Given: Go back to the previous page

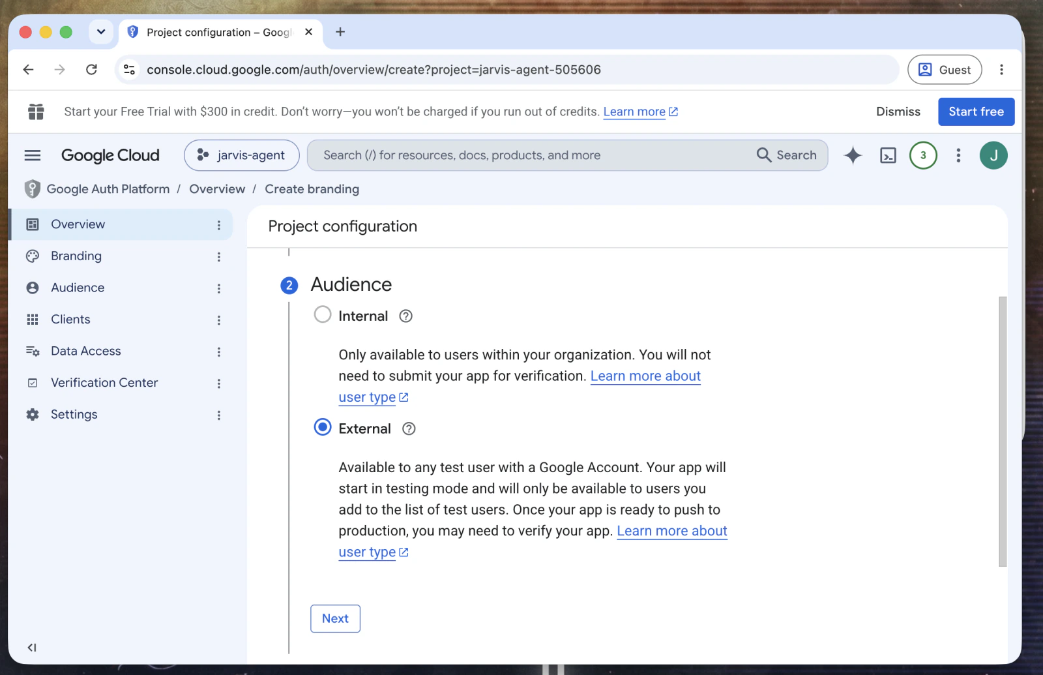Looking at the screenshot, I should pyautogui.click(x=28, y=70).
